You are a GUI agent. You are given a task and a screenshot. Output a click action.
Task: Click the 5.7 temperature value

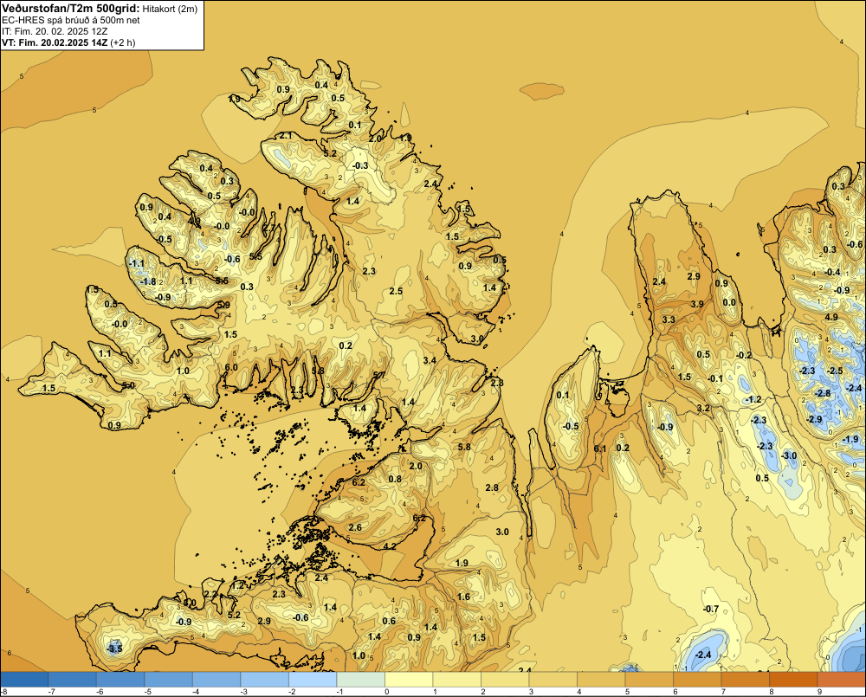(x=379, y=375)
